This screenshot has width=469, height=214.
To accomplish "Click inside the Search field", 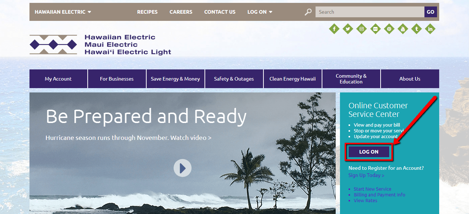I will pos(370,12).
